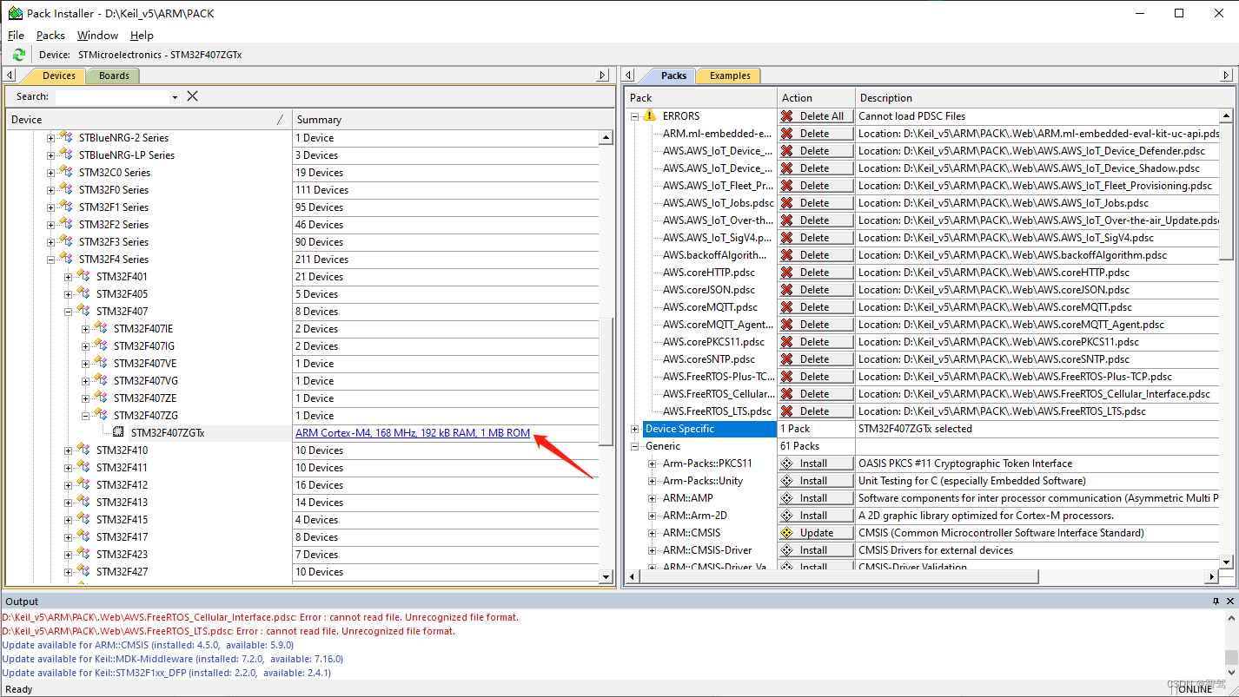This screenshot has height=697, width=1239.
Task: Click the Output panel vertical scrollbar thumb
Action: [x=1231, y=657]
